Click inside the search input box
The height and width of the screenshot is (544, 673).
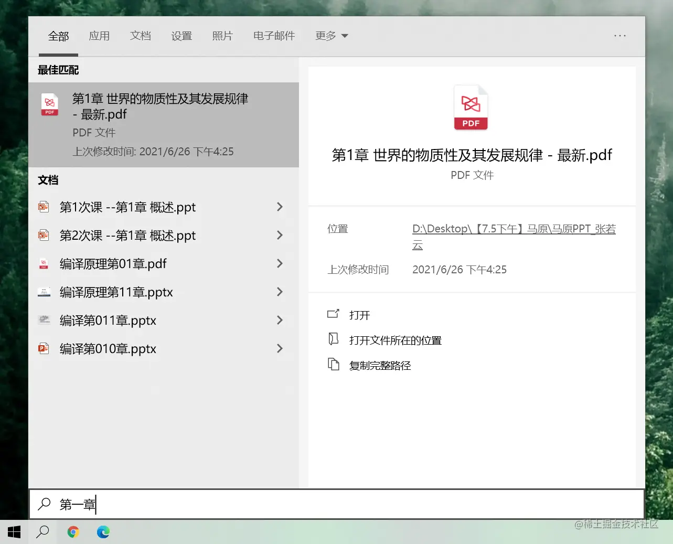(x=210, y=504)
